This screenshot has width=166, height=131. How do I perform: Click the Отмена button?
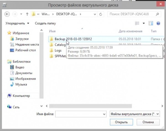point(148,122)
